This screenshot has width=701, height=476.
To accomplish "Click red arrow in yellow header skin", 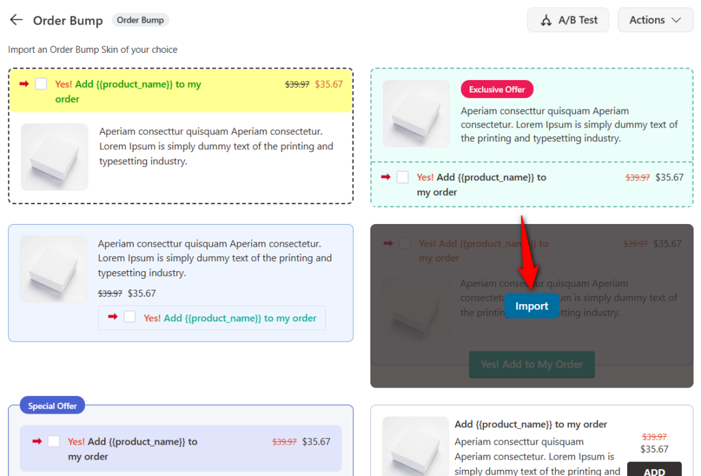I will point(24,84).
